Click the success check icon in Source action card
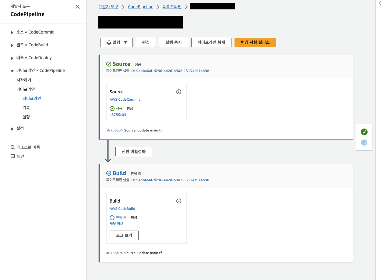 [112, 108]
